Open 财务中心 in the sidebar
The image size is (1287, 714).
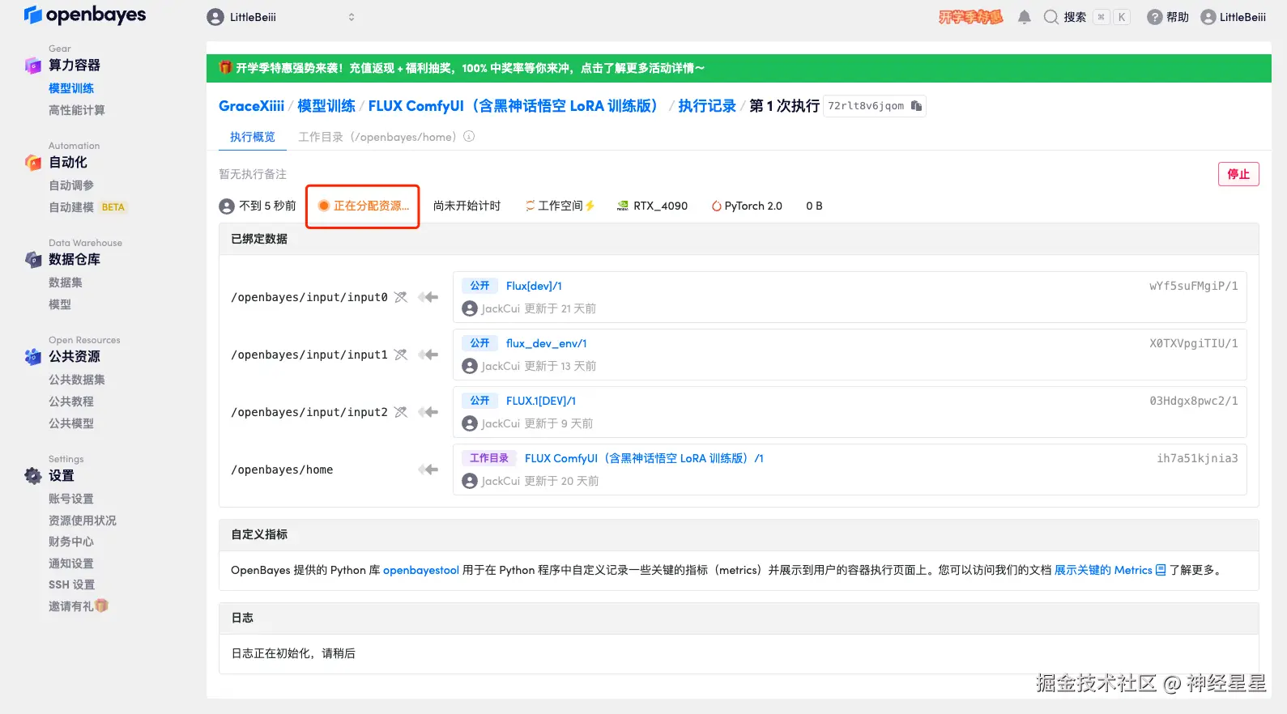coord(71,542)
